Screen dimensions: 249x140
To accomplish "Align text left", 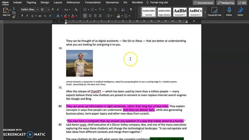I will (85, 16).
